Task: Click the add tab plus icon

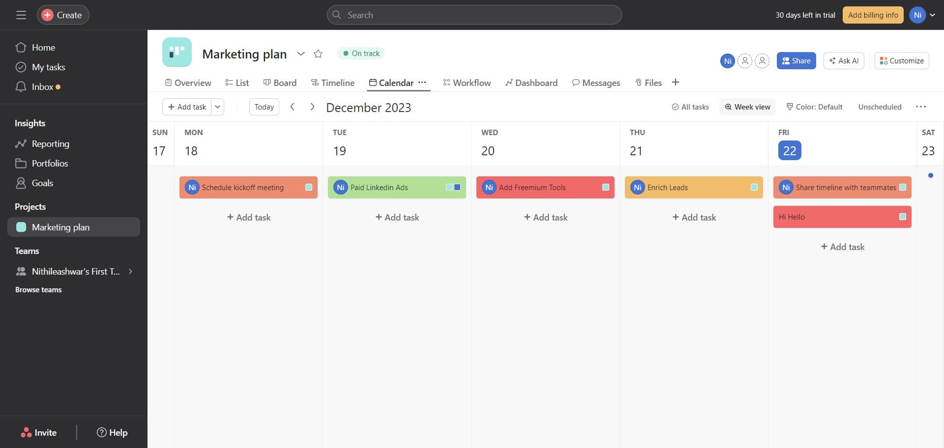Action: click(x=675, y=83)
